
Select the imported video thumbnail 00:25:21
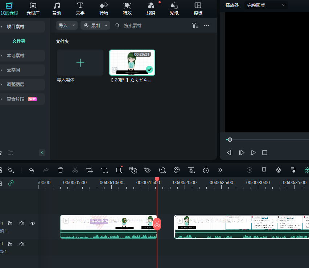tap(132, 63)
